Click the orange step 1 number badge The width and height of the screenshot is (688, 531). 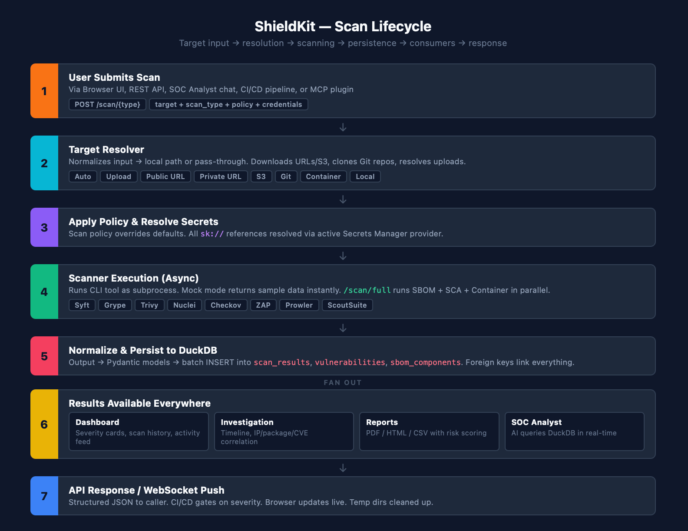coord(44,91)
